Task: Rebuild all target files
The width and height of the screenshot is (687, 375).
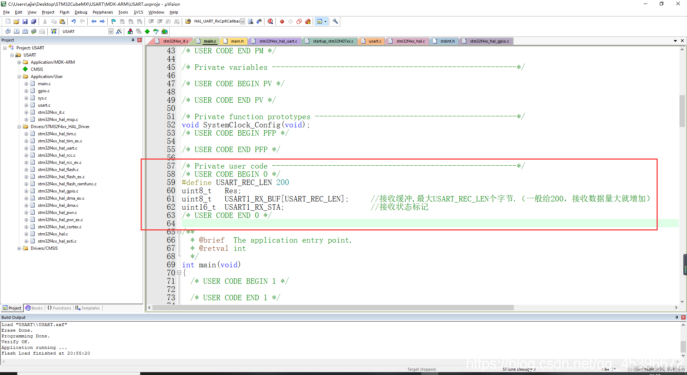Action: [x=25, y=31]
